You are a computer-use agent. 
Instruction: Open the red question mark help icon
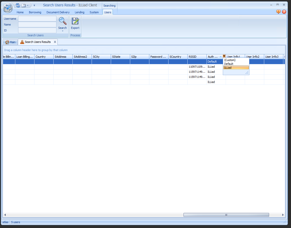pyautogui.click(x=284, y=12)
